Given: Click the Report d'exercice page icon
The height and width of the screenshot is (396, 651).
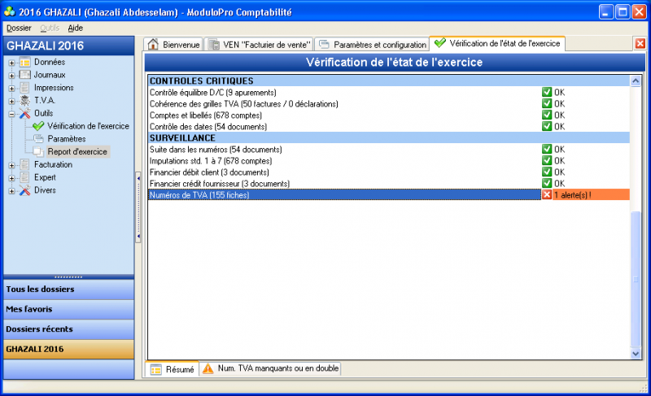Looking at the screenshot, I should [x=38, y=152].
